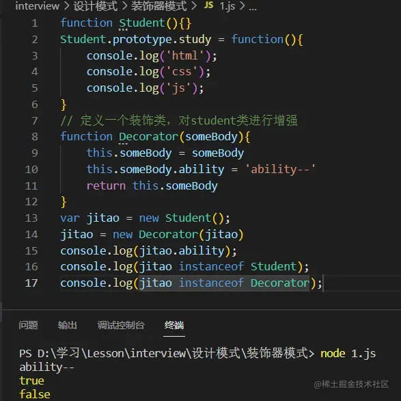Image resolution: width=401 pixels, height=401 pixels.
Task: Switch to the 输出 panel tab
Action: pos(67,325)
